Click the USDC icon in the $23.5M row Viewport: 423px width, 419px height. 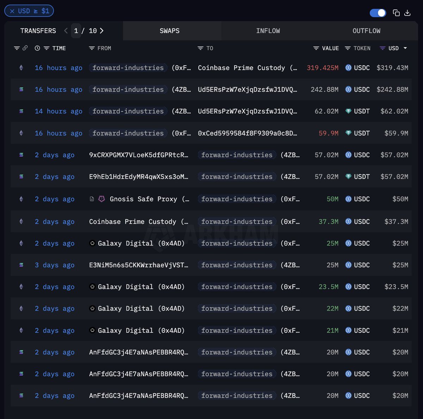(x=348, y=287)
